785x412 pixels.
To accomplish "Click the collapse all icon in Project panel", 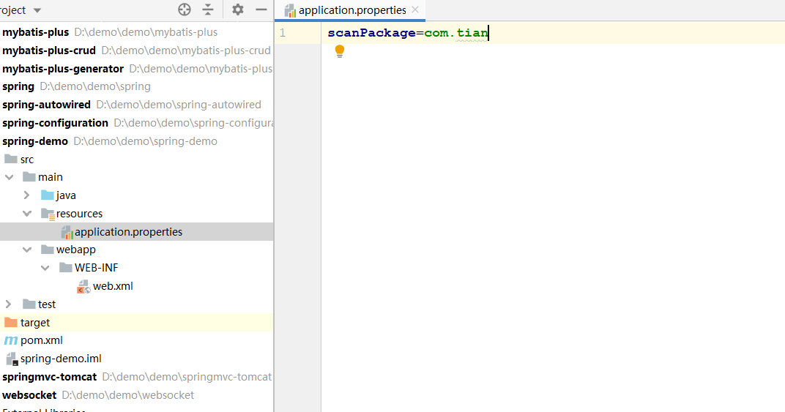I will click(x=208, y=10).
